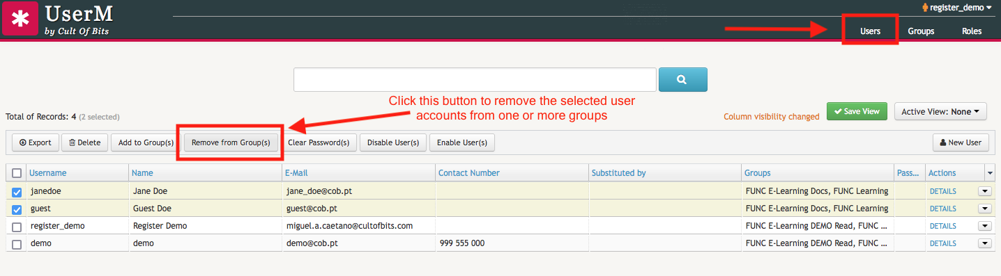Expand the demo row actions dropdown
Screen dimensions: 1001x276
984,243
